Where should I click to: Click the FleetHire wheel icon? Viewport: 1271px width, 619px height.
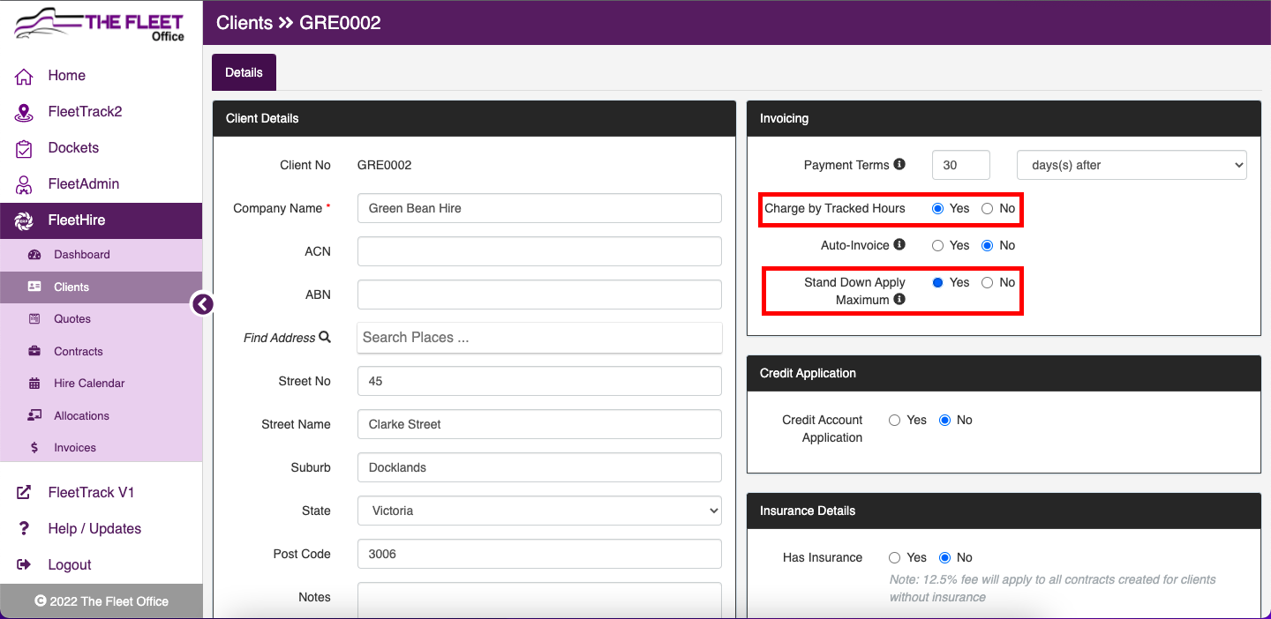[x=25, y=220]
